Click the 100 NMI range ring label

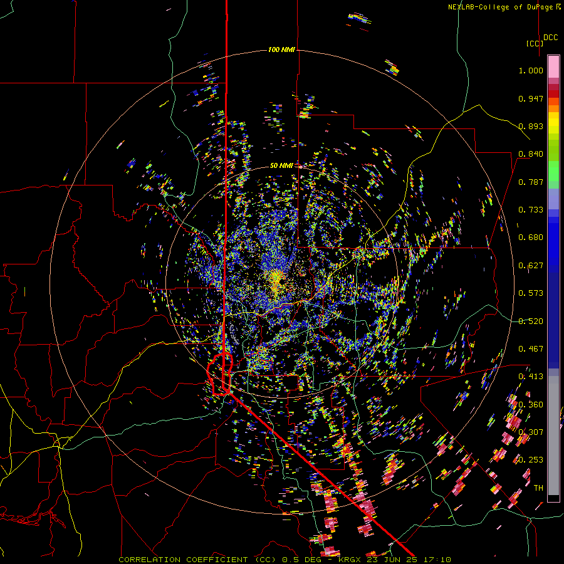(x=281, y=50)
